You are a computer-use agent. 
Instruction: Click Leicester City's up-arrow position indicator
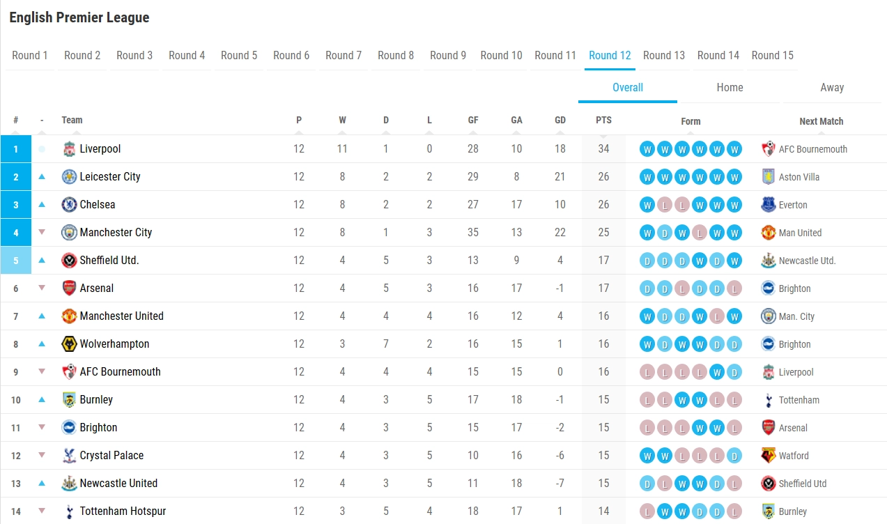[42, 177]
